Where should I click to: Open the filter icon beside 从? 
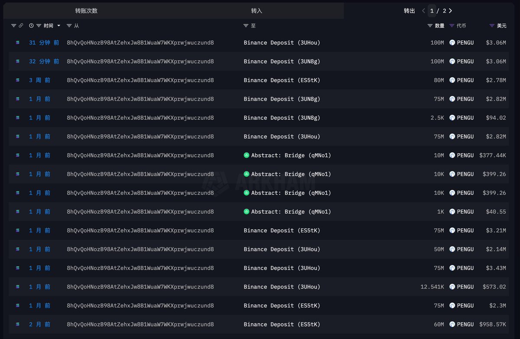click(x=69, y=26)
